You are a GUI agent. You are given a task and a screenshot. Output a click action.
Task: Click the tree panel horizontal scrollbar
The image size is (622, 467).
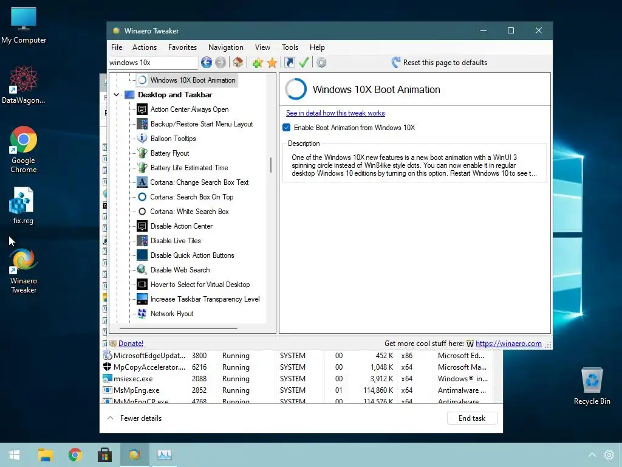(178, 328)
